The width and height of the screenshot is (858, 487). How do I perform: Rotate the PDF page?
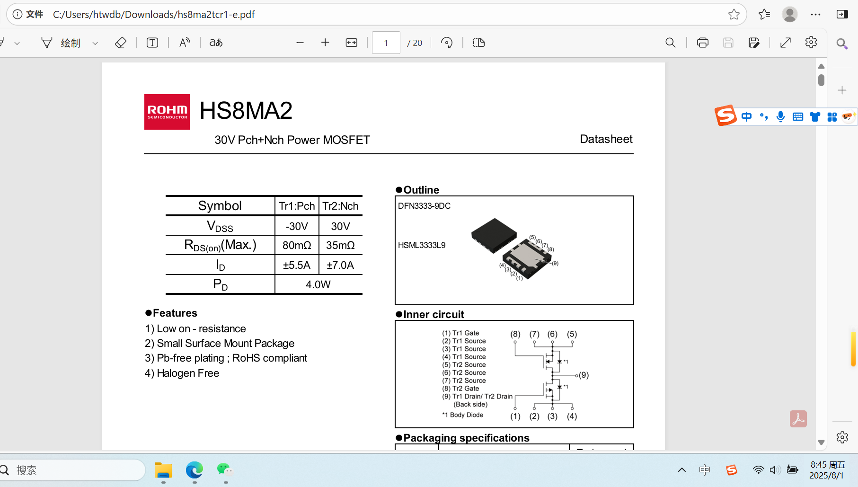tap(447, 43)
